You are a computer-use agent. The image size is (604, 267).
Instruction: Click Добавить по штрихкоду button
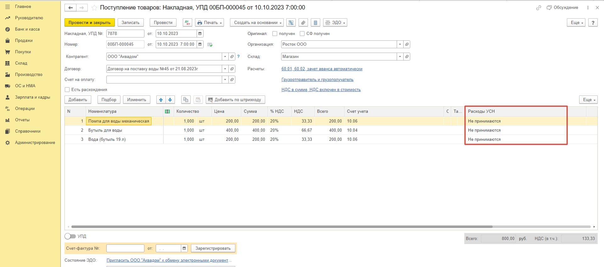tap(235, 100)
